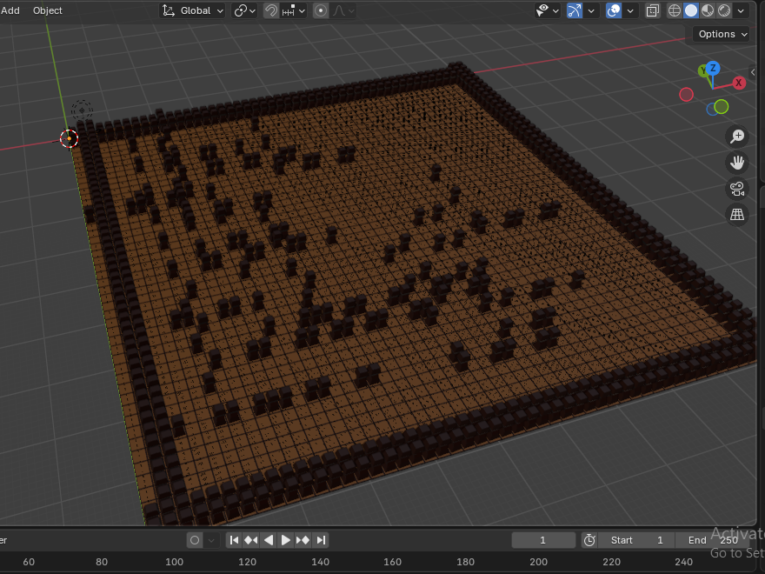Toggle the camera view icon
765x574 pixels.
(736, 189)
